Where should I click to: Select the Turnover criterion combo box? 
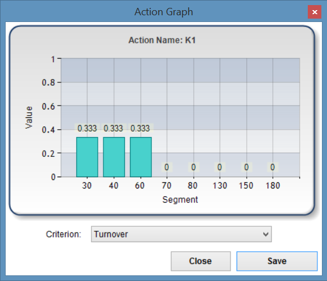click(x=181, y=234)
